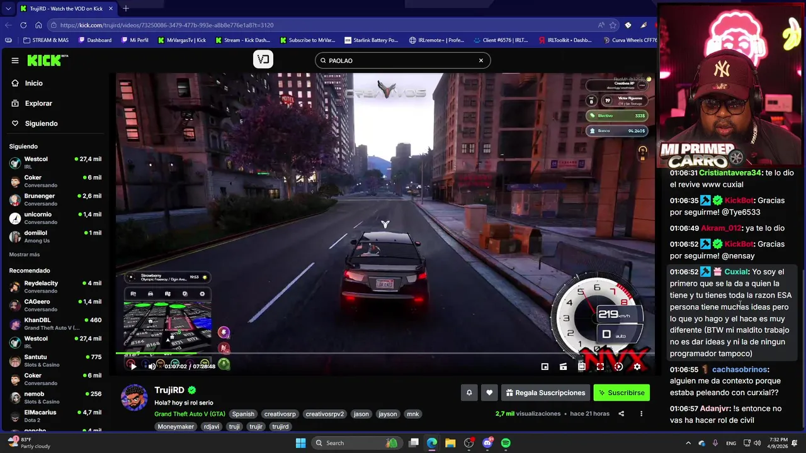Expand followed list with Mostrar más
Viewport: 806px width, 453px height.
pos(25,254)
